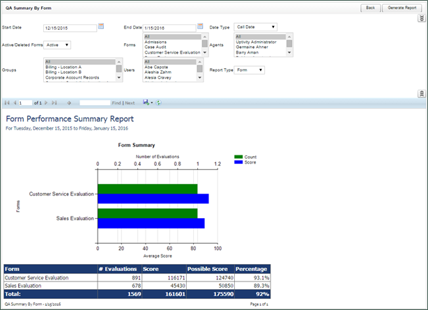Expand the toolbar chevron above report

click(x=421, y=93)
